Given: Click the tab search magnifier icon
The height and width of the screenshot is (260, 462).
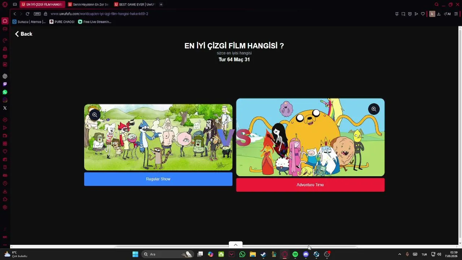Looking at the screenshot, I should coord(436,4).
